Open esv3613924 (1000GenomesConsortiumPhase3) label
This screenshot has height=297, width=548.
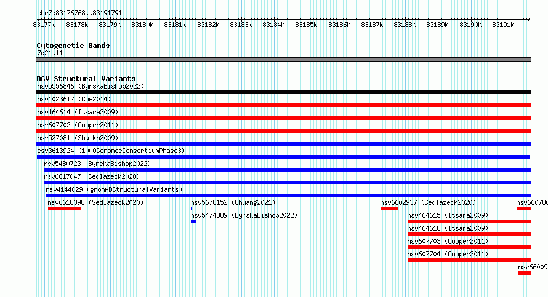111,151
